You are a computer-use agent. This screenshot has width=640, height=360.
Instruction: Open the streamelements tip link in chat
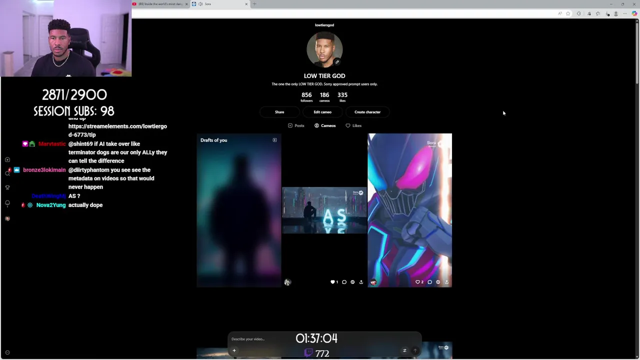click(x=117, y=130)
